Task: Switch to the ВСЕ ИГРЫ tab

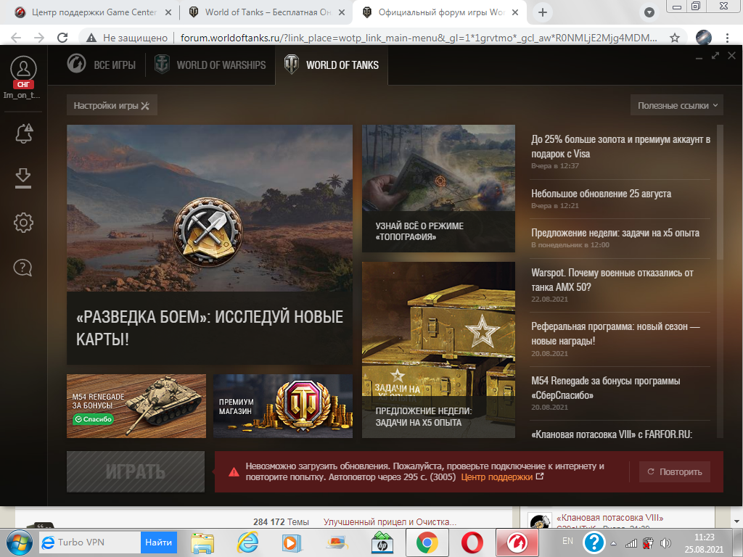Action: coord(101,65)
